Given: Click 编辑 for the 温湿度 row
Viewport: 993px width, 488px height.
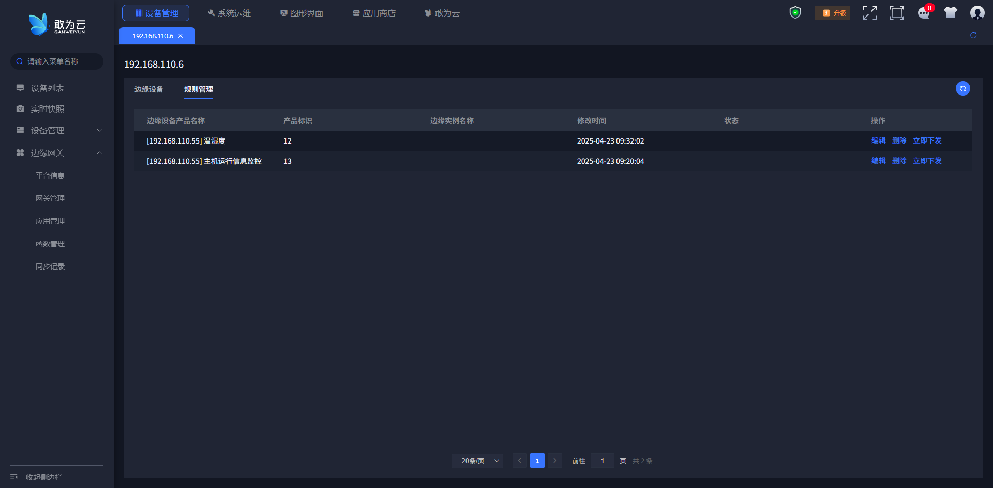Looking at the screenshot, I should pos(878,140).
